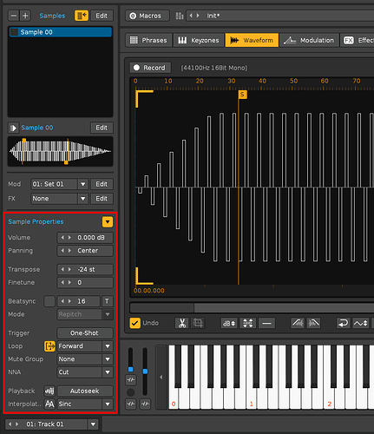Toggle the Undo checkbox
This screenshot has width=374, height=434.
135,323
